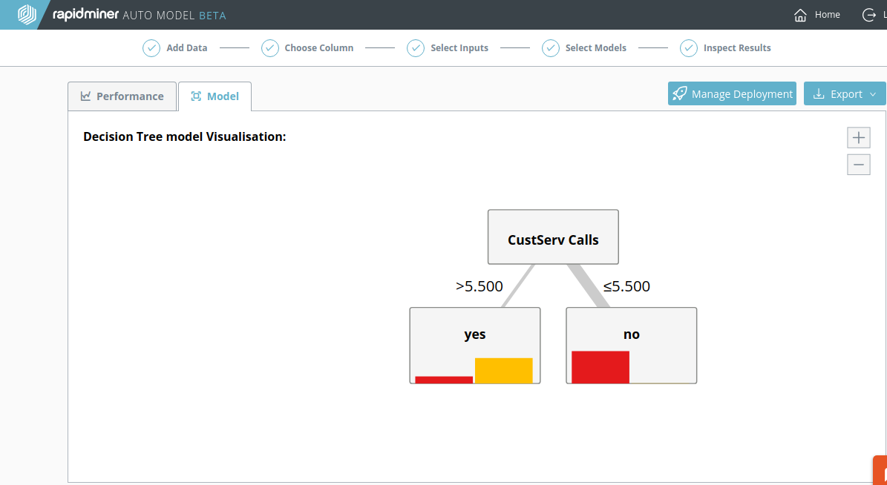Click the yellow bar in yes node
887x485 pixels.
504,371
